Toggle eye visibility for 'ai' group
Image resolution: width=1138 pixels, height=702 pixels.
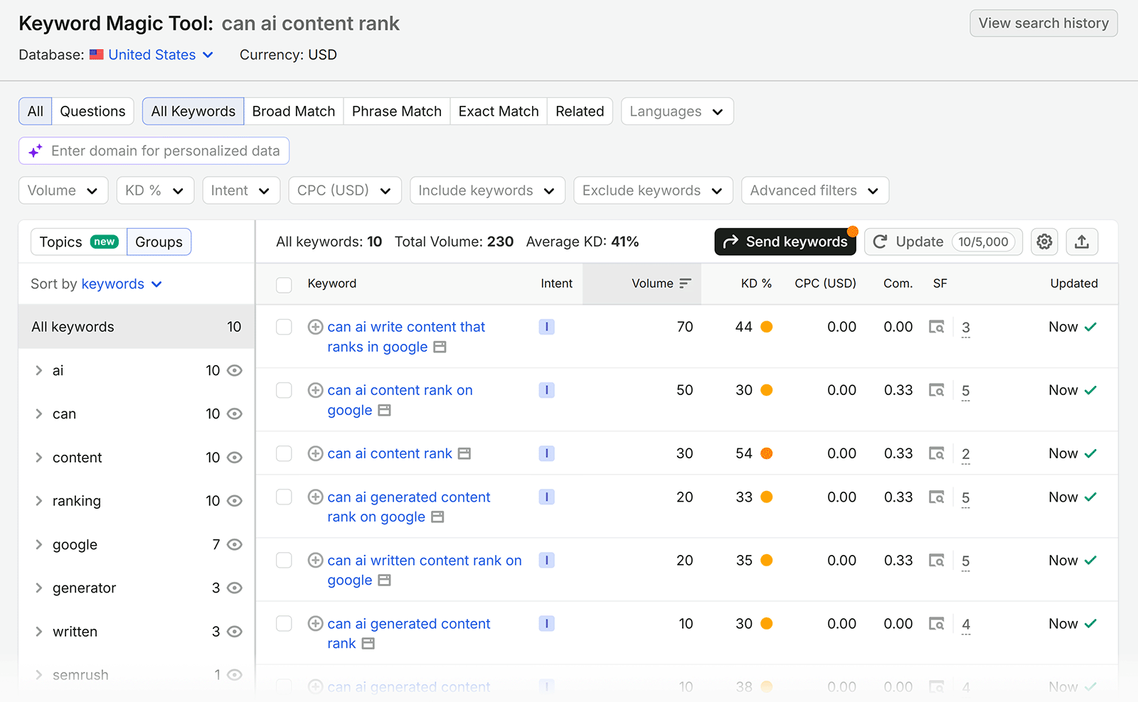tap(235, 370)
